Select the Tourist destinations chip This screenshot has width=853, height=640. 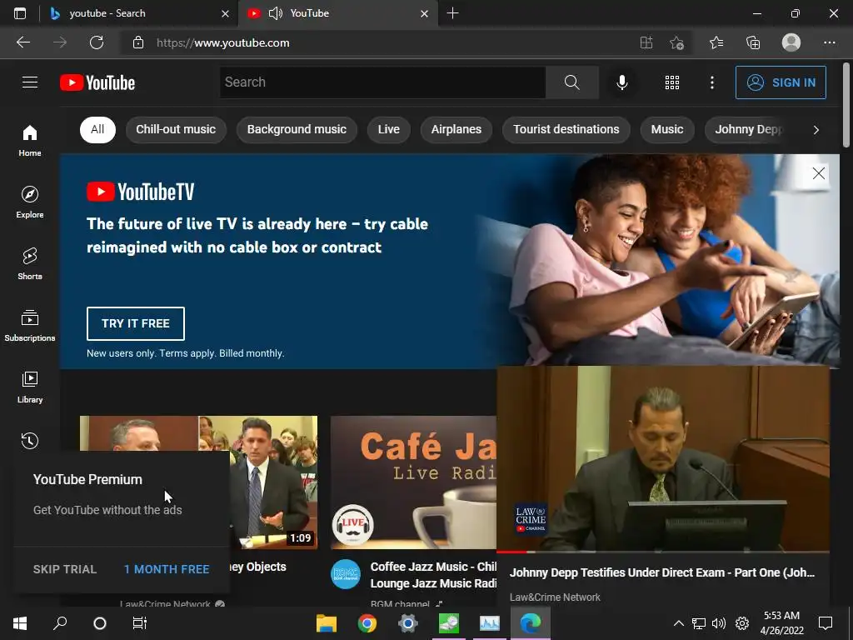click(566, 129)
